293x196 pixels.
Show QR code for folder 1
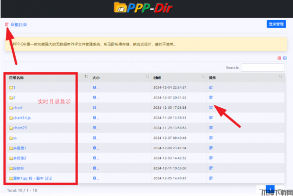pyautogui.click(x=211, y=87)
